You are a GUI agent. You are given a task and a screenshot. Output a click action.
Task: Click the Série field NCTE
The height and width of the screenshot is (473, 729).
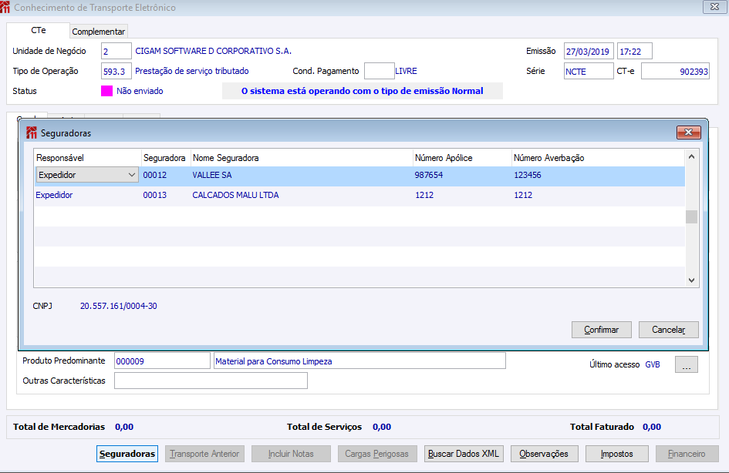click(589, 71)
